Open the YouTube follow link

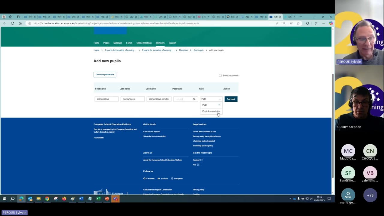[163, 178]
